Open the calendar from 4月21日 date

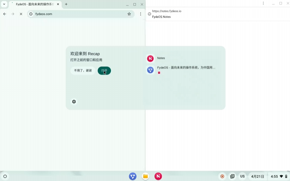257,177
